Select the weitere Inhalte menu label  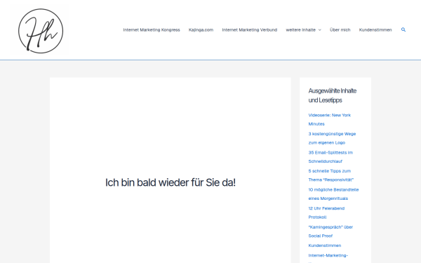[x=300, y=29]
